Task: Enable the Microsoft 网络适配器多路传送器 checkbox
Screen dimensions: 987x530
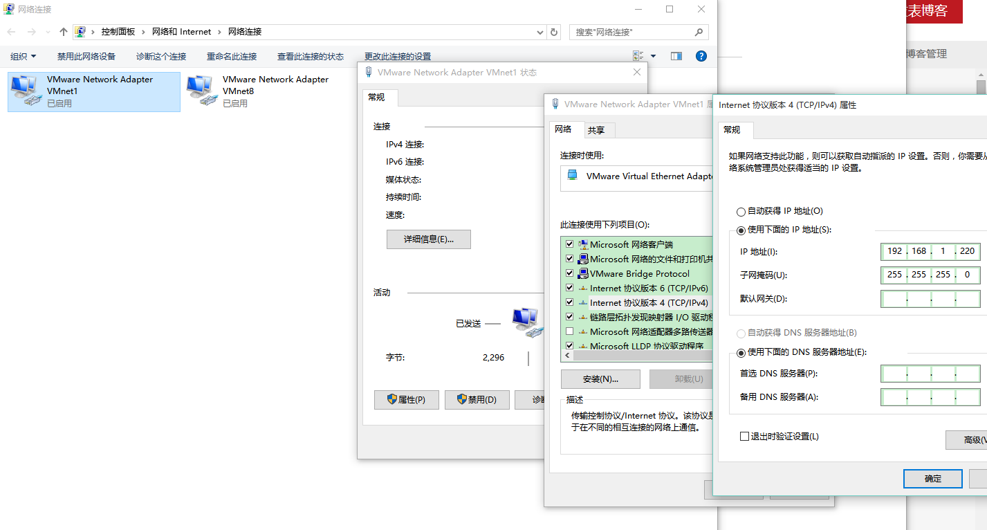Action: point(570,331)
